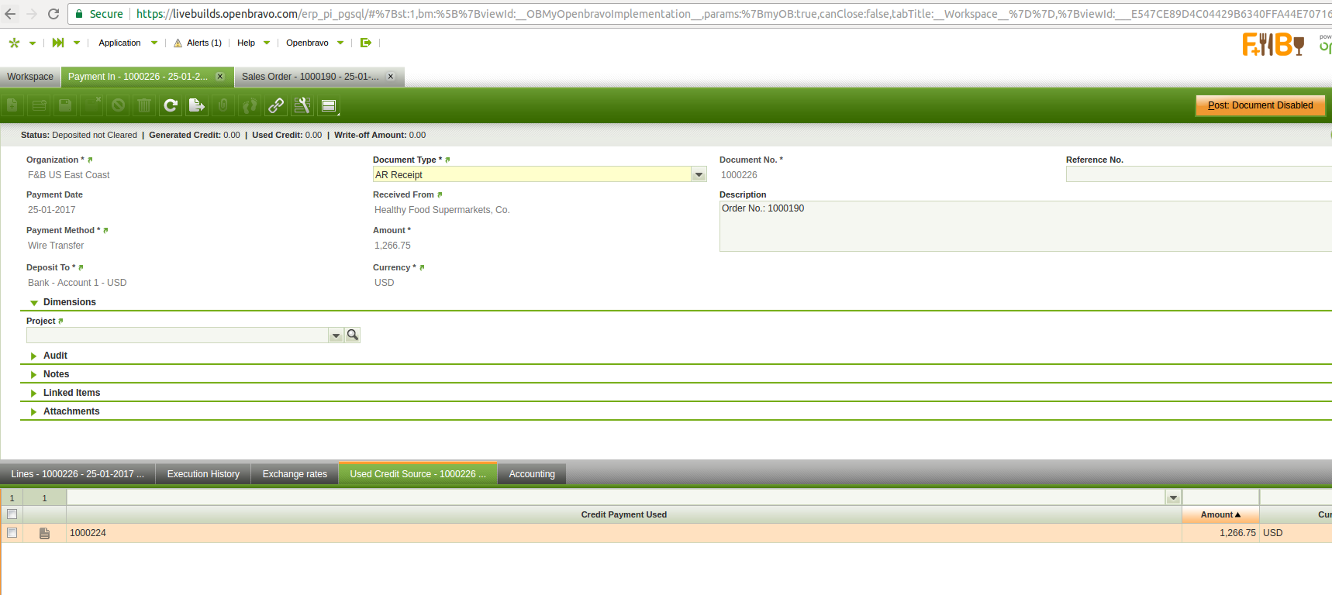This screenshot has width=1332, height=595.
Task: Click the browser reload icon
Action: coord(53,14)
